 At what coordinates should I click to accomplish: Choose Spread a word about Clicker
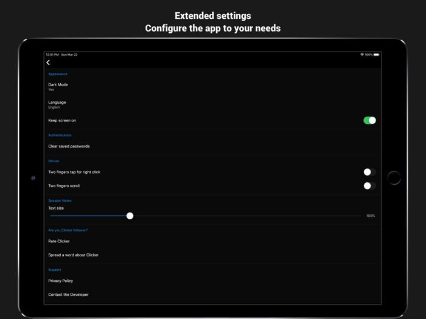click(x=73, y=255)
